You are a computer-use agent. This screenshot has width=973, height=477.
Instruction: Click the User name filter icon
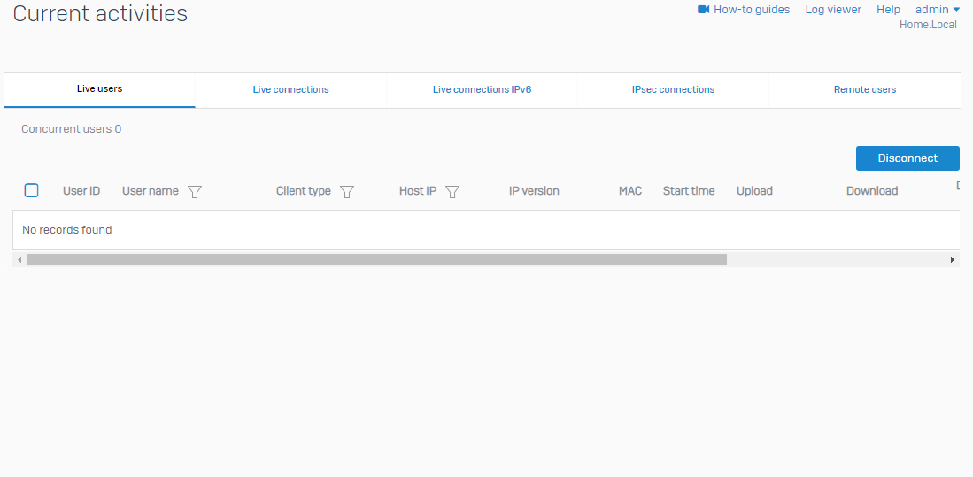195,191
